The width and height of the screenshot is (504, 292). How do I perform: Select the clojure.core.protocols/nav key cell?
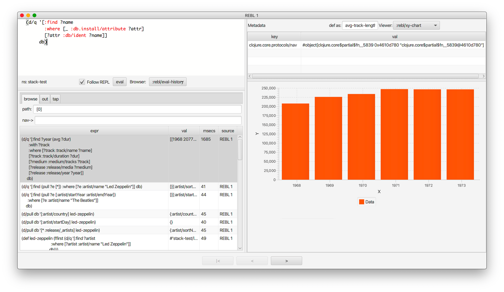click(274, 45)
